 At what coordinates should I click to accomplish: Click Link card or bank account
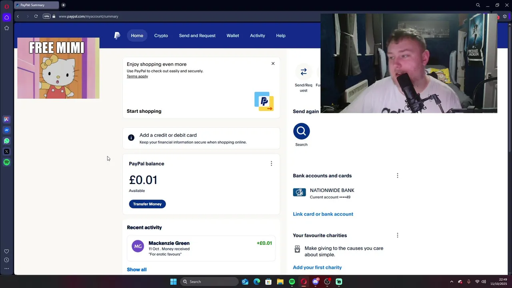[323, 214]
